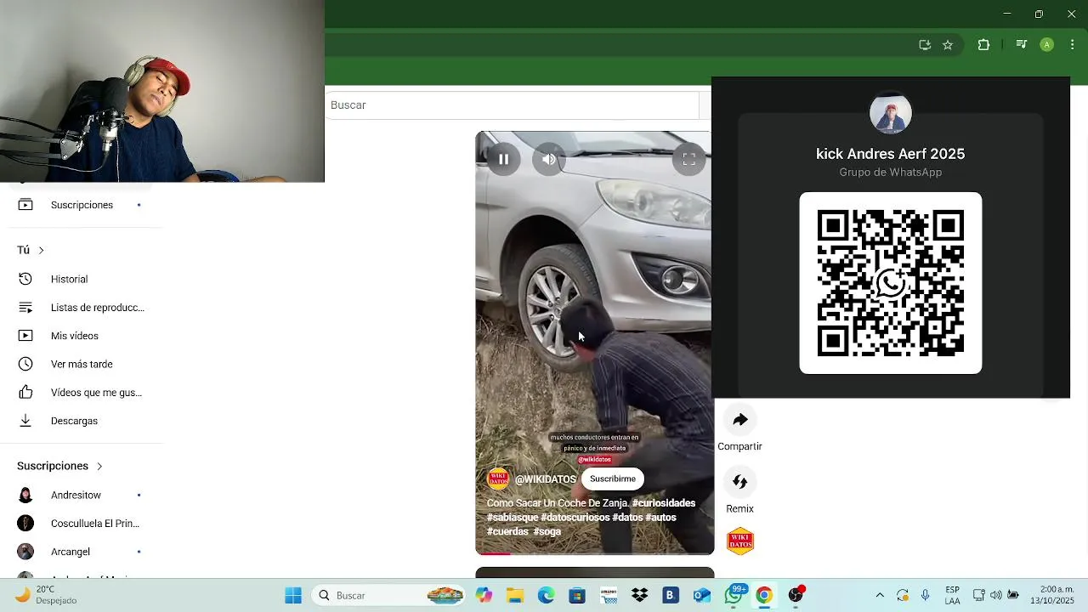The height and width of the screenshot is (612, 1088).
Task: Open Chrome media controls icon
Action: pyautogui.click(x=1022, y=45)
